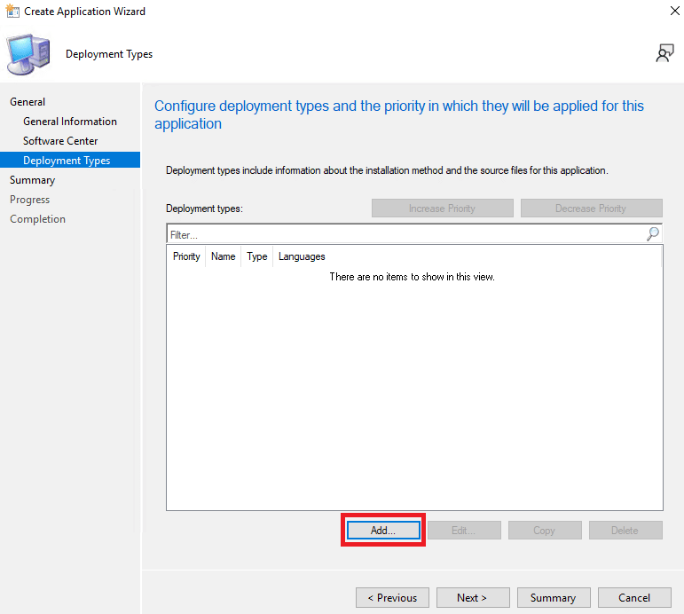The width and height of the screenshot is (684, 614).
Task: Go to the Summary step in sidebar
Action: [32, 180]
